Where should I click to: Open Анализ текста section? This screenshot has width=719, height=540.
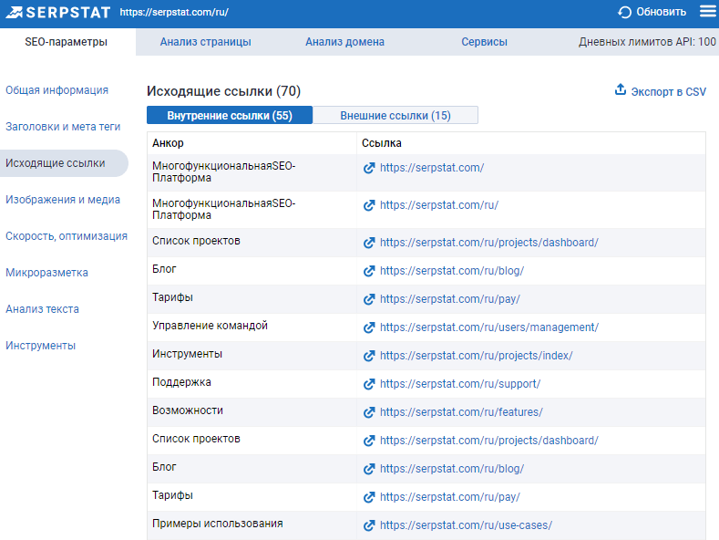coord(42,309)
